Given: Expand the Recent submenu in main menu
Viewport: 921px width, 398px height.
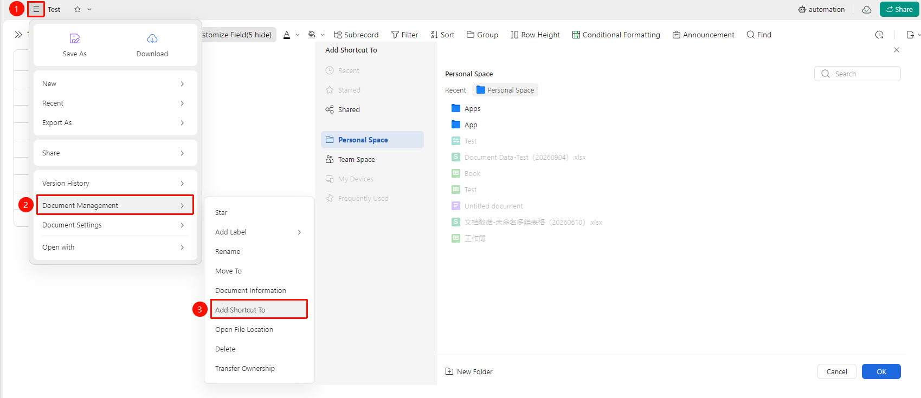Looking at the screenshot, I should [115, 103].
